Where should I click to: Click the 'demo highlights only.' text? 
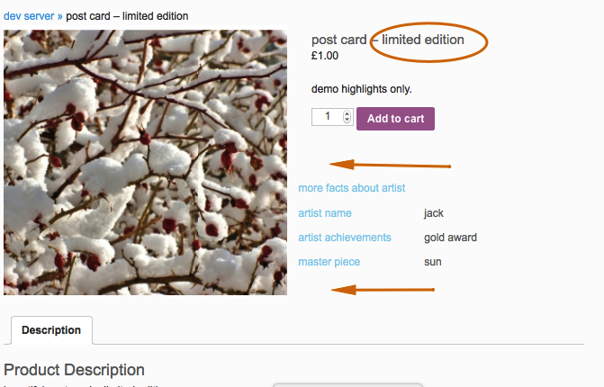point(361,89)
